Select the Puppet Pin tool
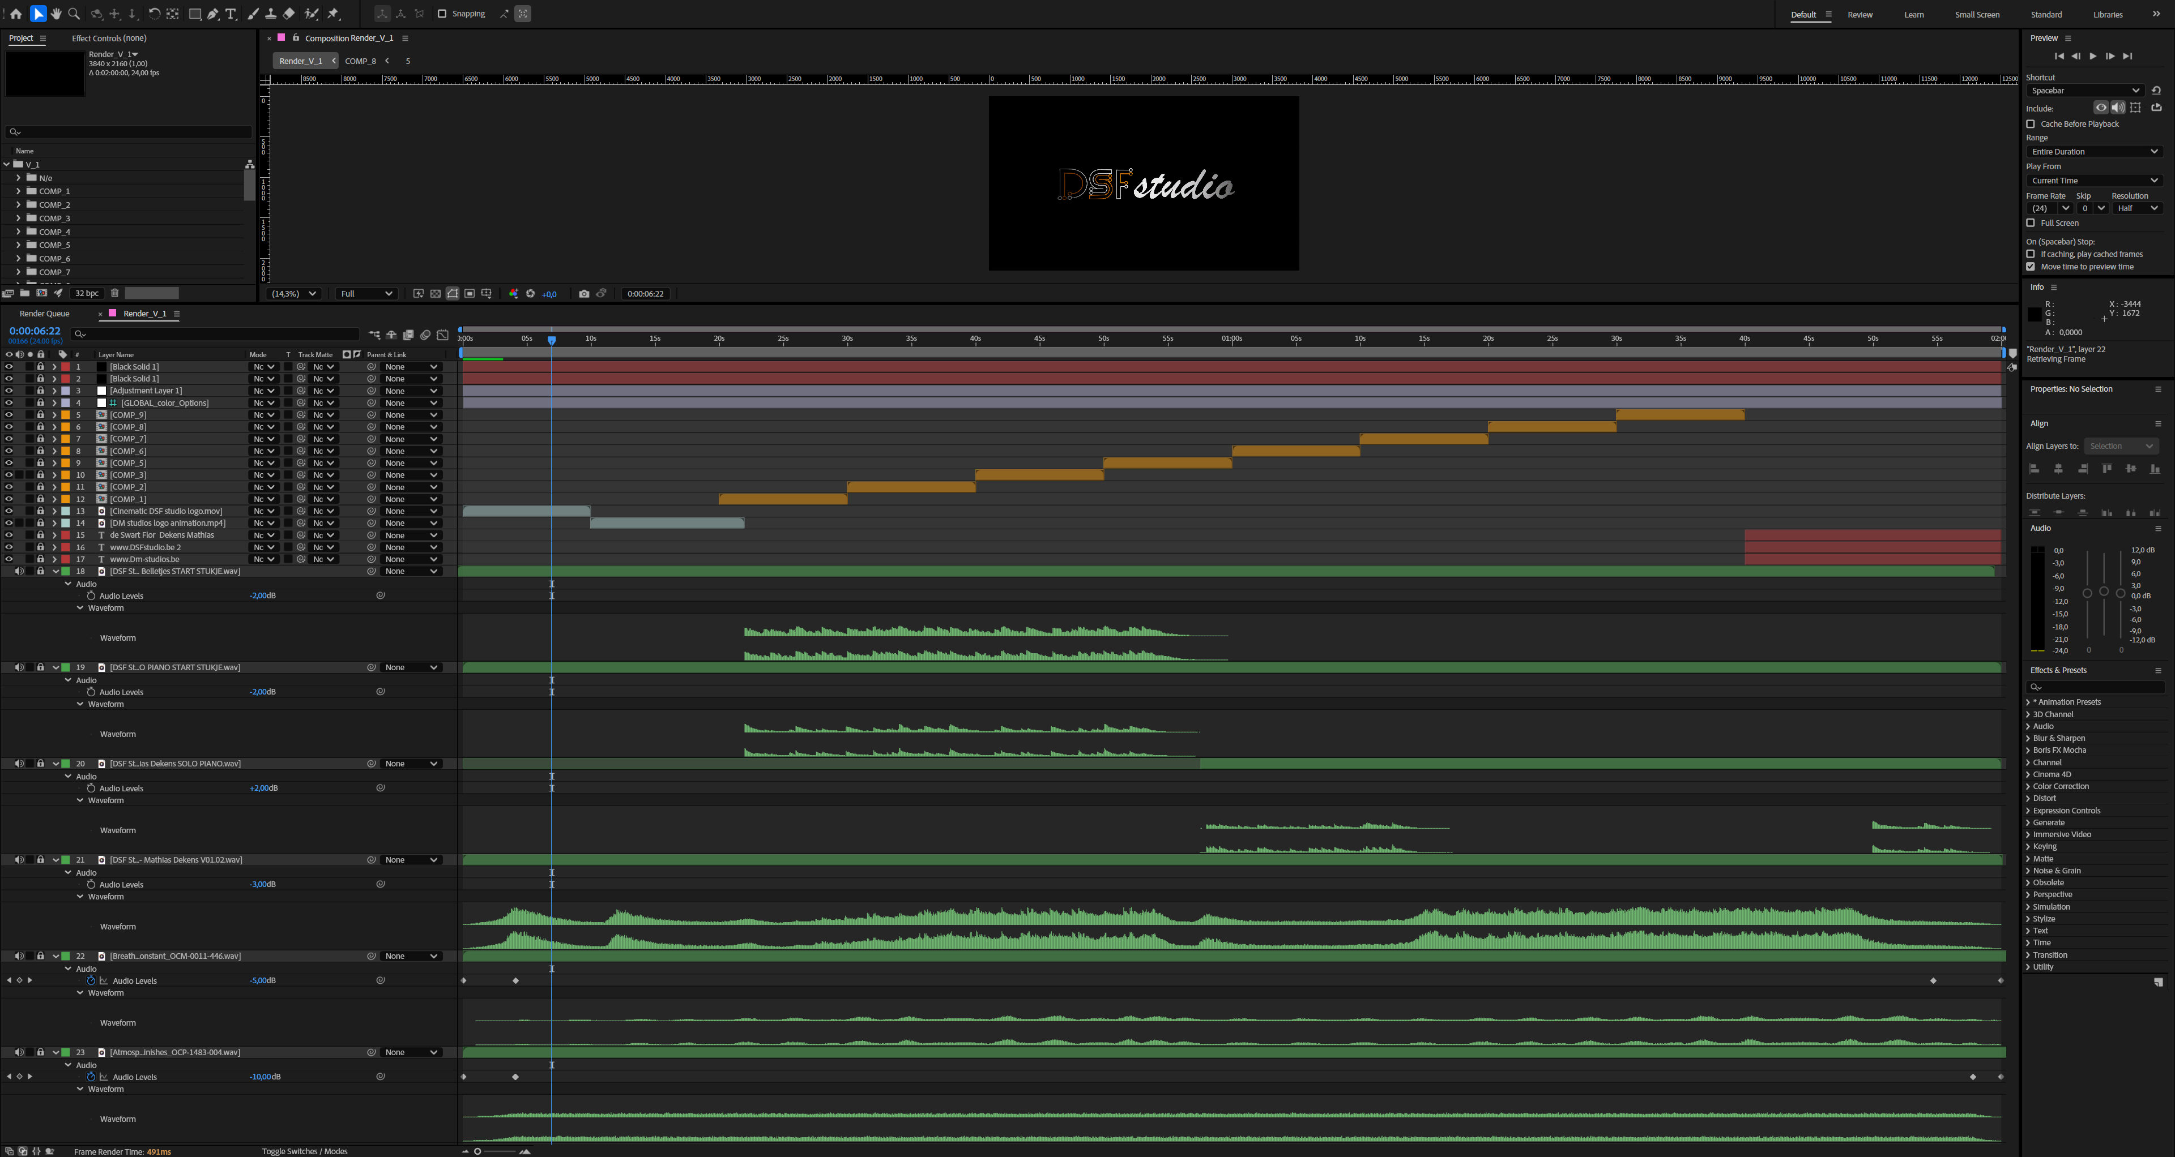2175x1157 pixels. tap(334, 14)
